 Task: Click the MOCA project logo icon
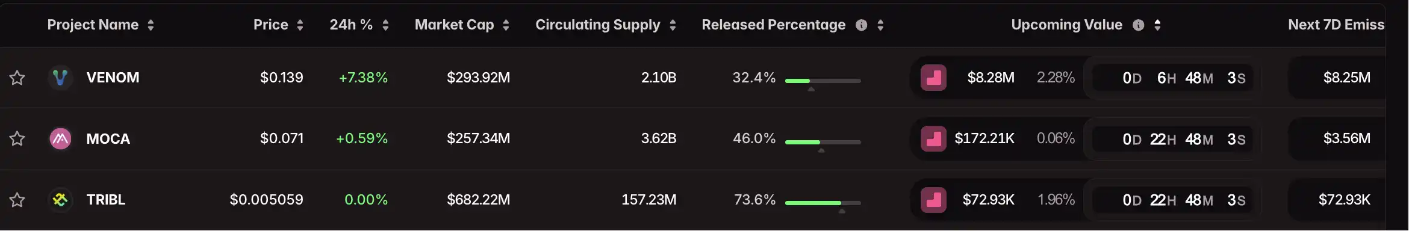[60, 139]
